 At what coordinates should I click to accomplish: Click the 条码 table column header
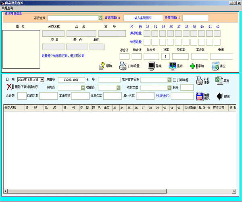[34, 108]
